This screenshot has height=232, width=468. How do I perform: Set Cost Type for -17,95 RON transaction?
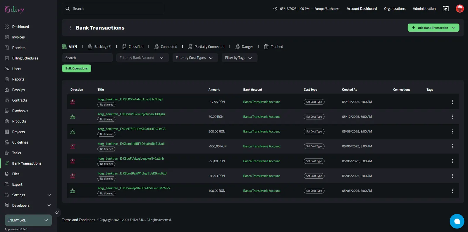point(314,102)
